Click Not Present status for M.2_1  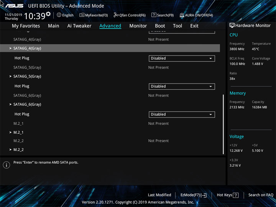point(158,123)
